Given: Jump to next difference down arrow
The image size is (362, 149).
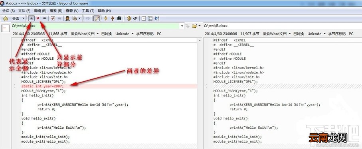Looking at the screenshot, I should pos(106,18).
